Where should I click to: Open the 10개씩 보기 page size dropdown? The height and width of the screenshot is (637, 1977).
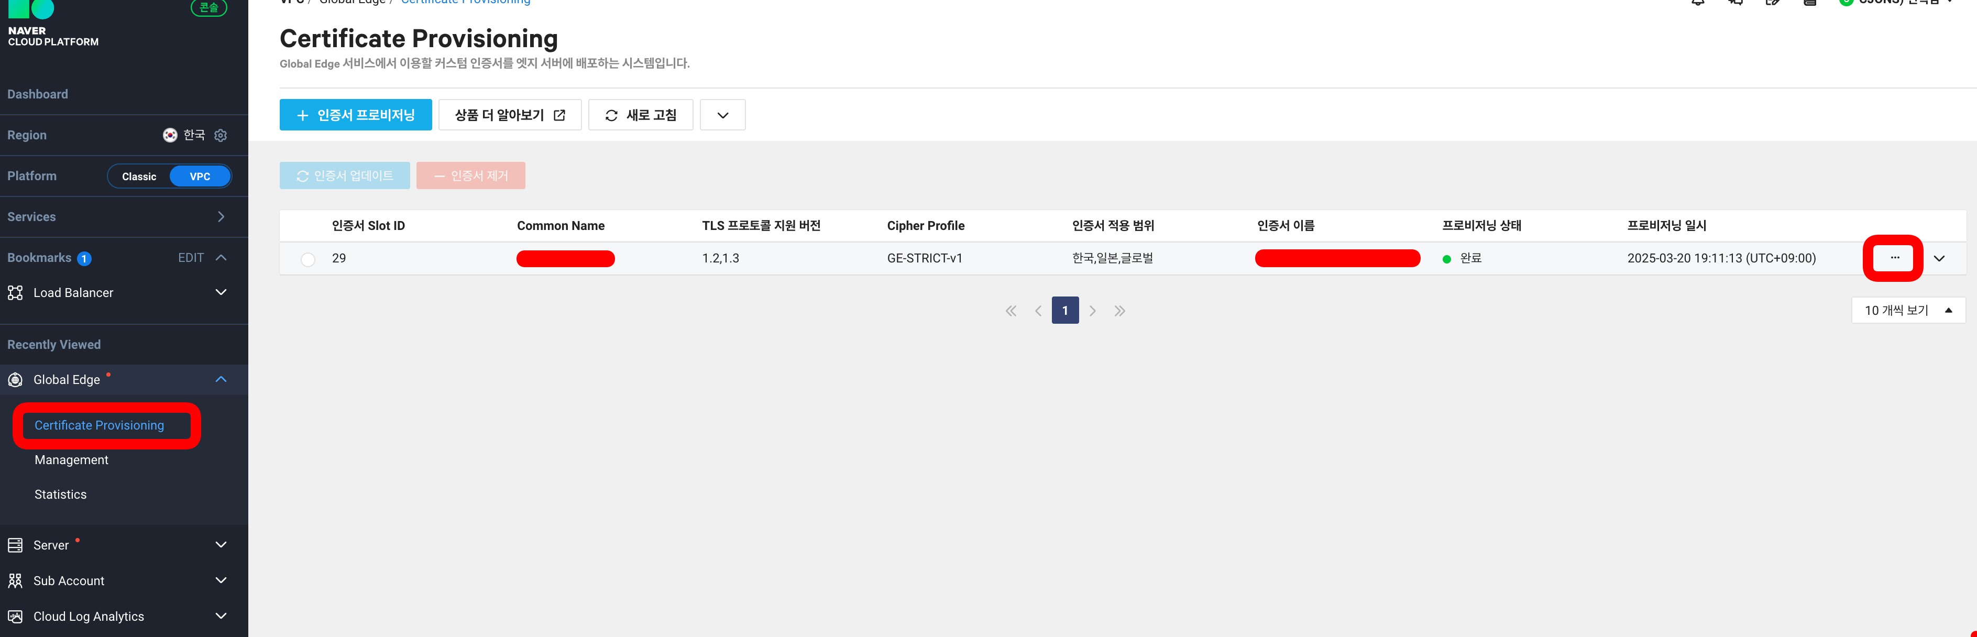point(1908,310)
